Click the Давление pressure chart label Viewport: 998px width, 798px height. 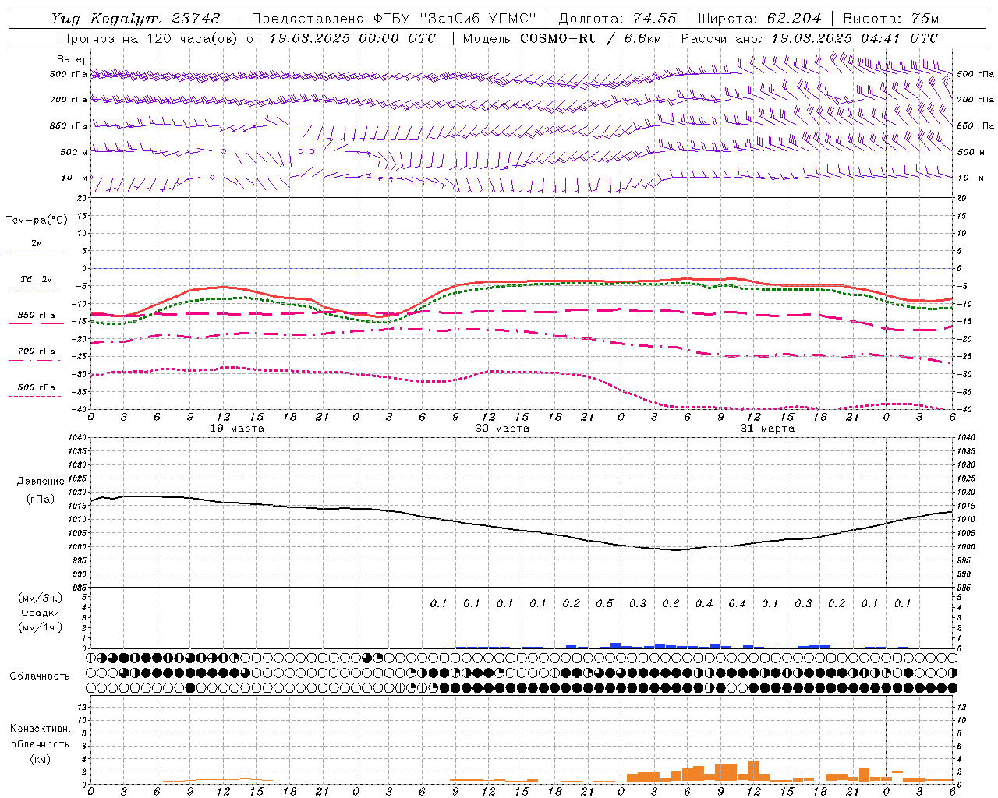pos(41,482)
